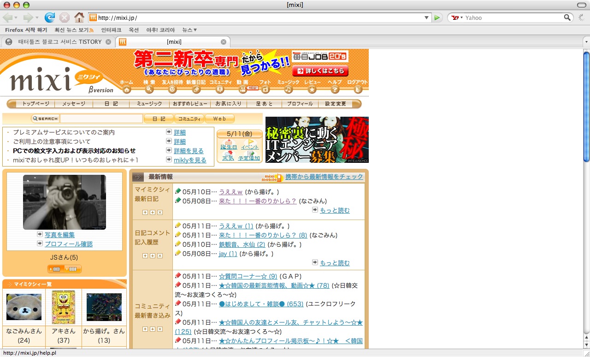Click the 詳しくはこちら red banner button
The width and height of the screenshot is (590, 357).
tap(320, 71)
